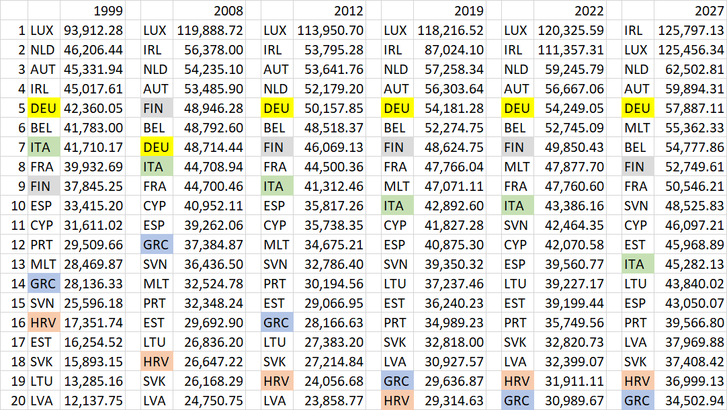The image size is (727, 410).
Task: Click the FRA value 39,932.69
Action: (x=93, y=167)
